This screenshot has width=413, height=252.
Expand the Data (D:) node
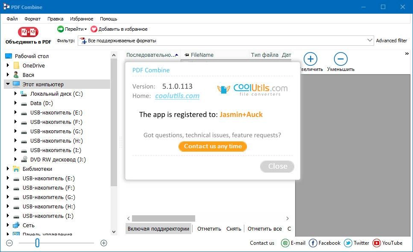click(15, 103)
